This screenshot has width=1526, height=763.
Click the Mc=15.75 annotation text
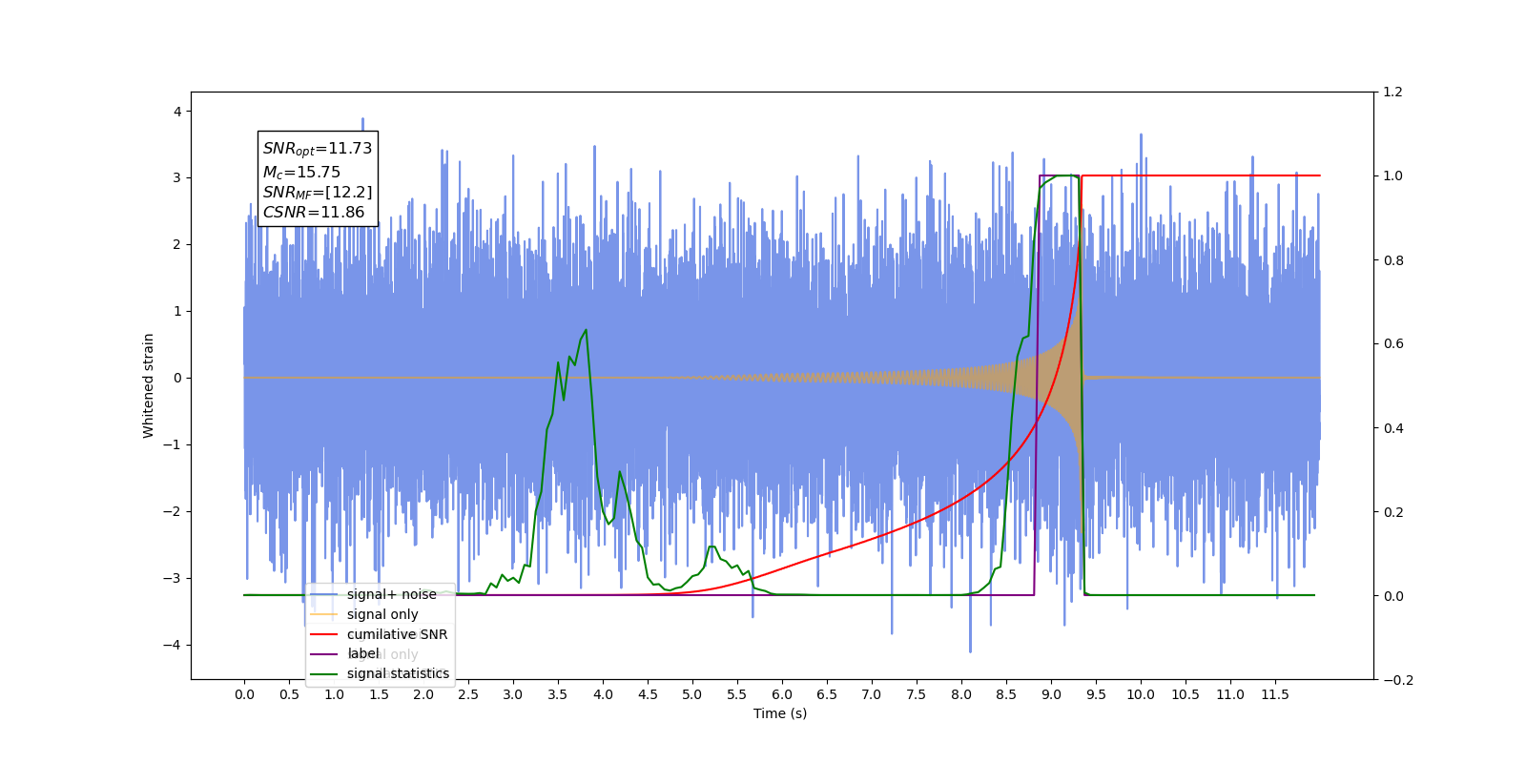(x=301, y=173)
